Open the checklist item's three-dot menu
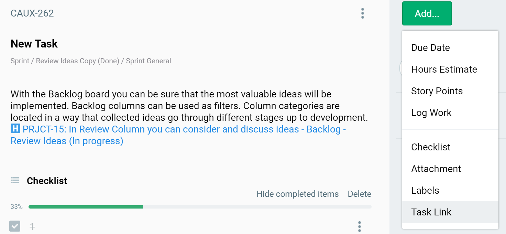This screenshot has width=506, height=234. point(359,226)
